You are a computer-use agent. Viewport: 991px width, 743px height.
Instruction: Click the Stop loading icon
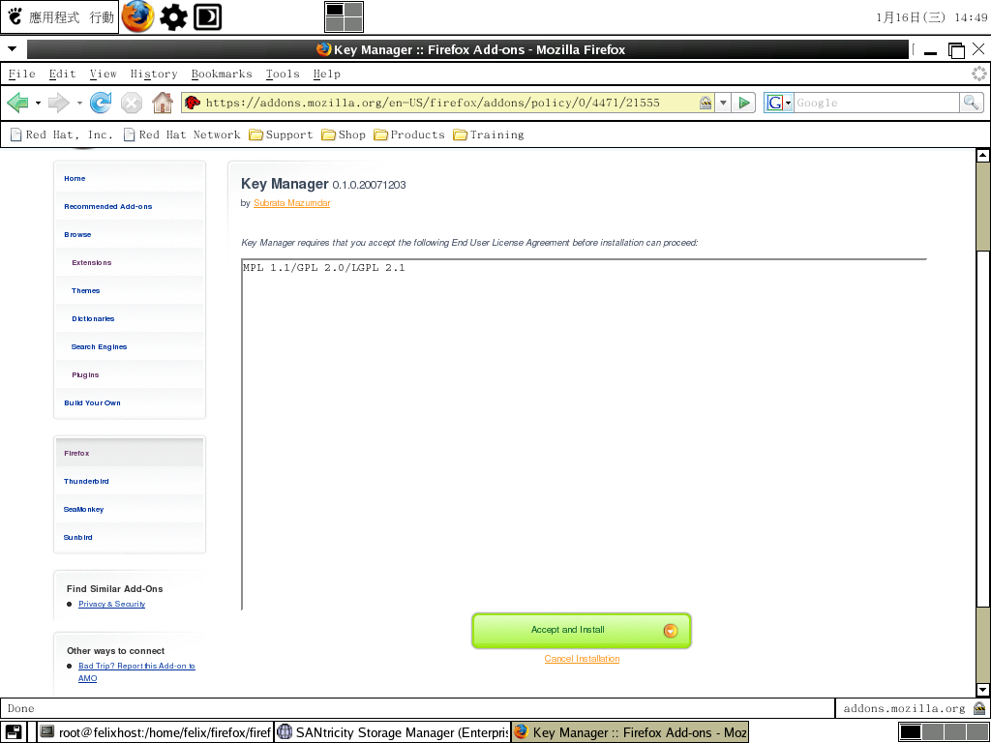pyautogui.click(x=132, y=103)
